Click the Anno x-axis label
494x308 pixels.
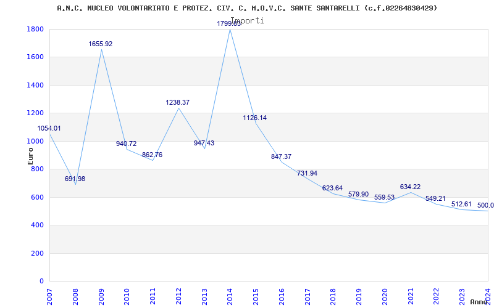point(479,302)
